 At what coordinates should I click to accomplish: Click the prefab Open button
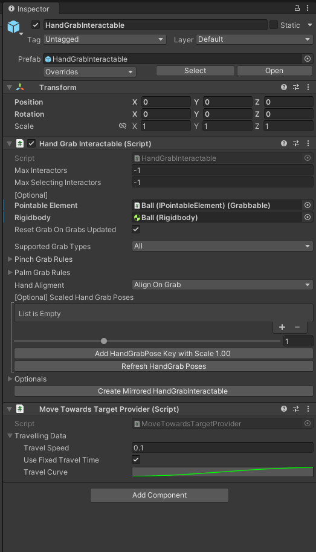(x=274, y=71)
